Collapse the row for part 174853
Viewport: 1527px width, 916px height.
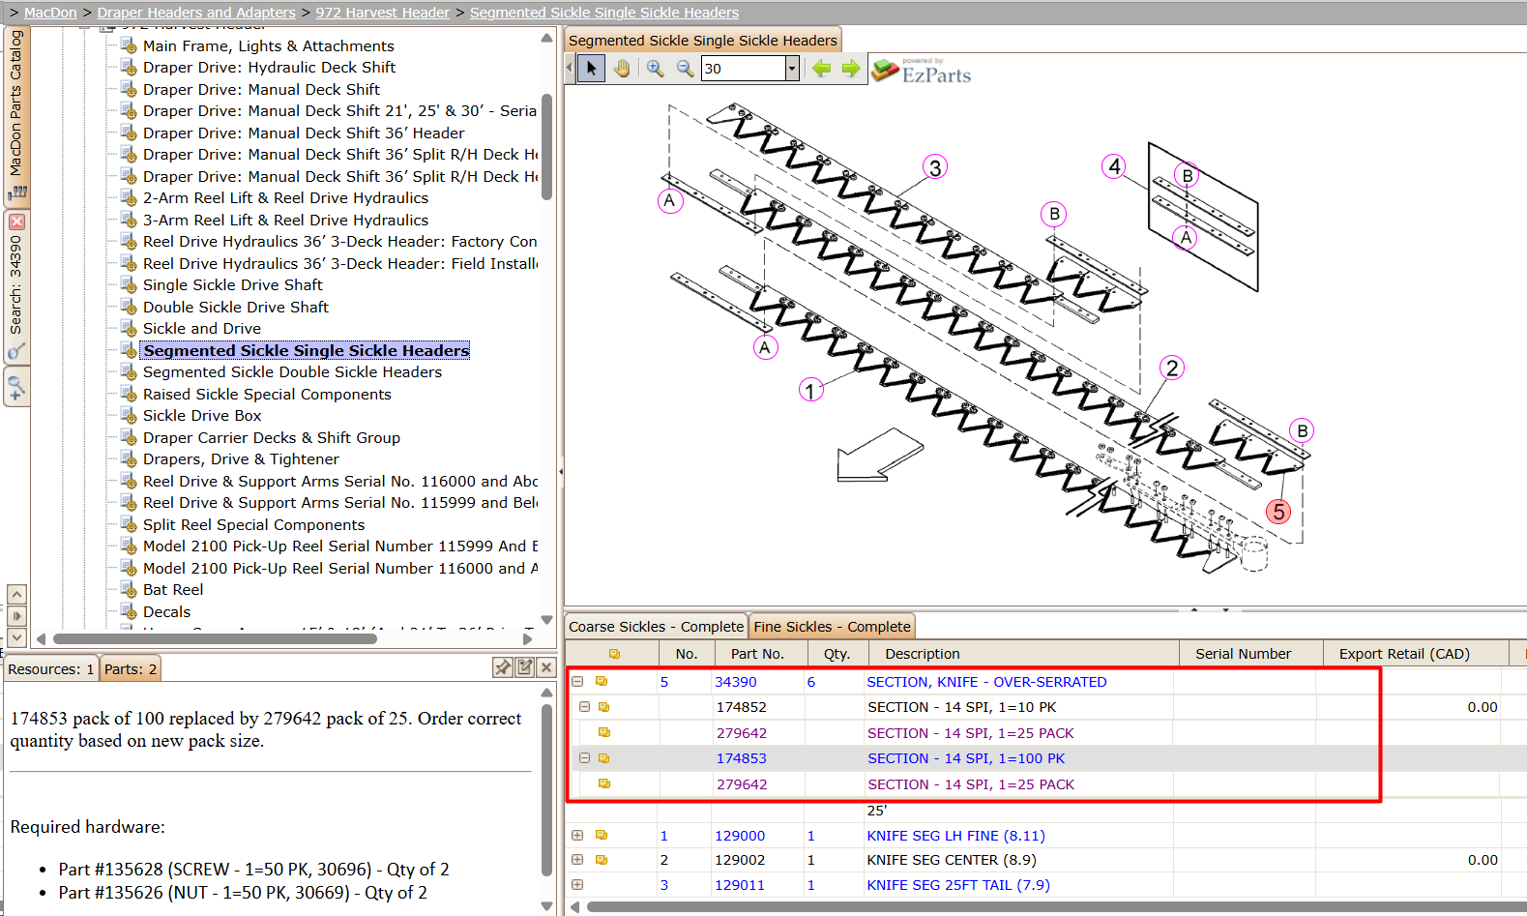click(584, 758)
